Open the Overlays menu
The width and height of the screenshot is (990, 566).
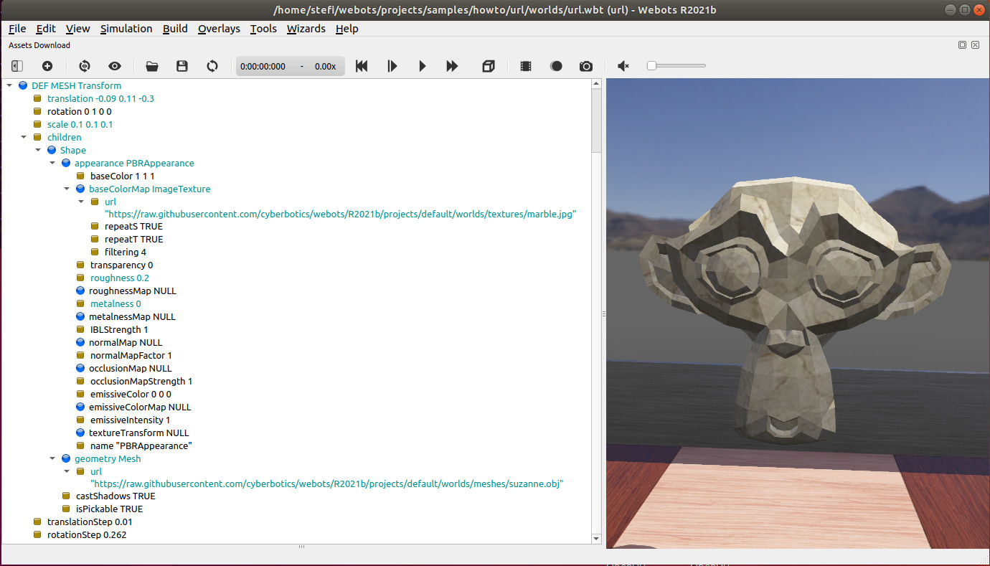(x=219, y=29)
